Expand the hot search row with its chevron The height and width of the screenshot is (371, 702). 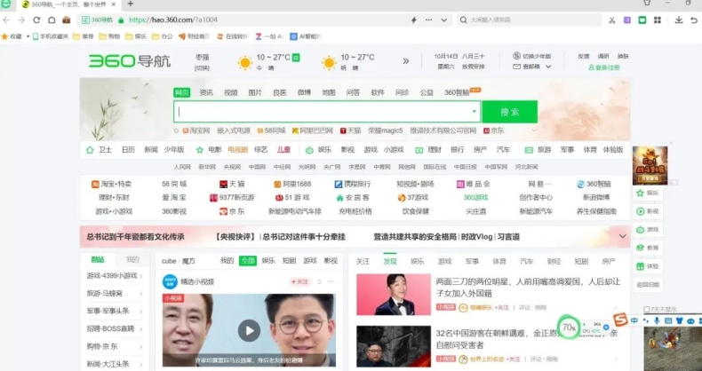tap(533, 130)
